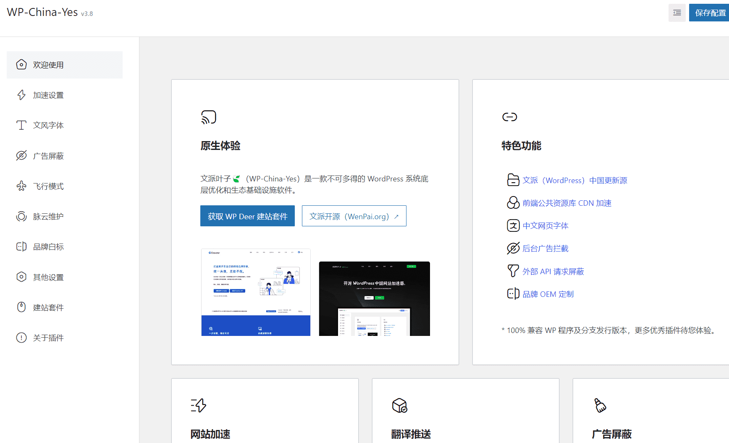Click the speed bolt icon above 网站加速
The height and width of the screenshot is (443, 729).
coord(199,405)
